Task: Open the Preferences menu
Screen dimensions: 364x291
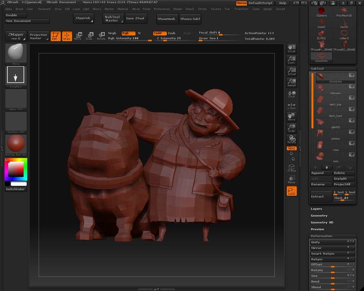Action: point(162,9)
